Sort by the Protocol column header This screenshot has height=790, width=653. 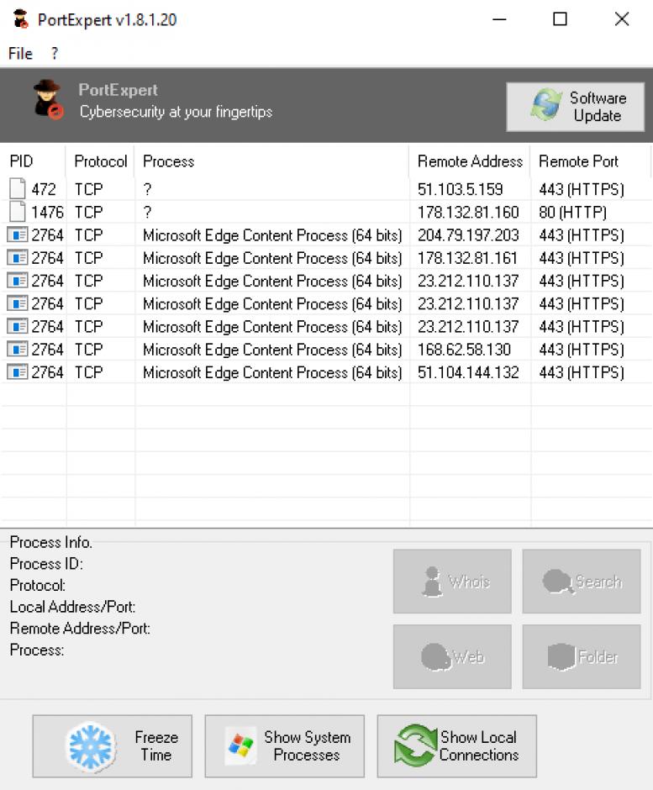click(x=100, y=161)
